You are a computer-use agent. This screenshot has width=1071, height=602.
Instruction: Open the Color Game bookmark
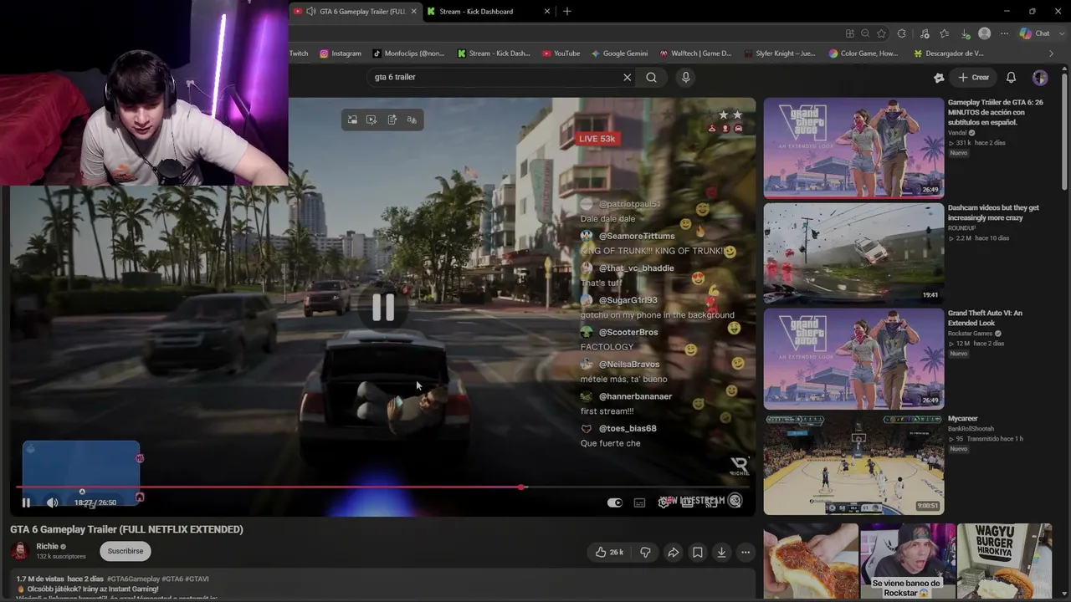(x=863, y=54)
